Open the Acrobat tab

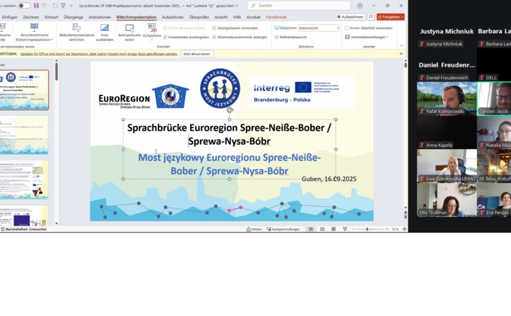tap(253, 17)
